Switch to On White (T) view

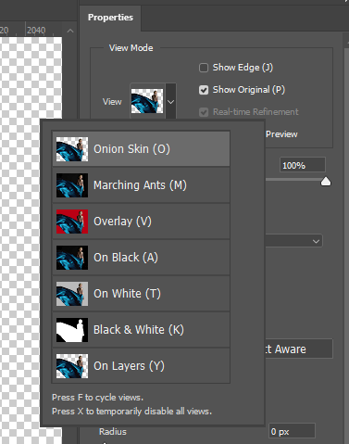point(141,294)
